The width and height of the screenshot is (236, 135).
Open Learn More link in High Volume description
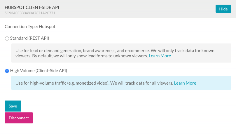(x=185, y=83)
